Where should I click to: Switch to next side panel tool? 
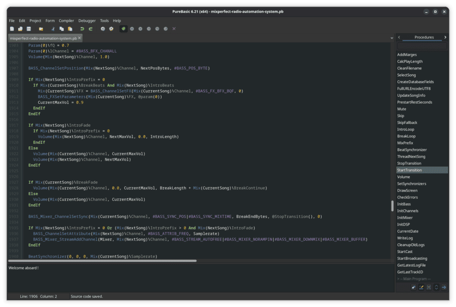click(445, 37)
